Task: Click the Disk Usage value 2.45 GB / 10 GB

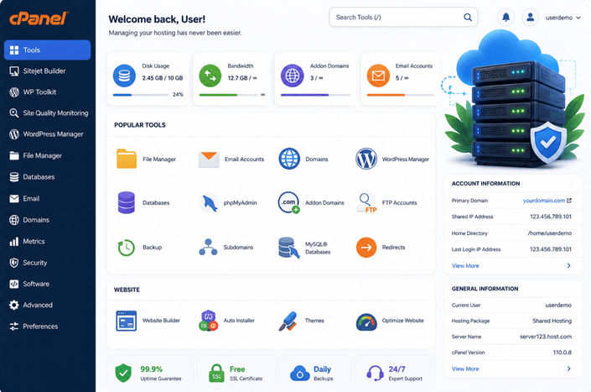Action: coord(163,78)
